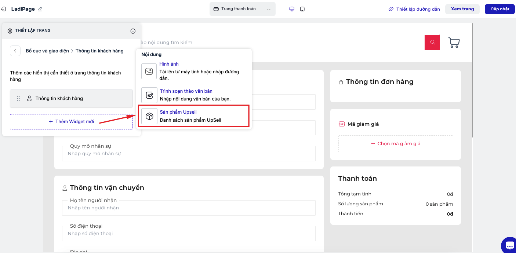516x253 pixels.
Task: Click the Số điện thoại input
Action: 189,234
